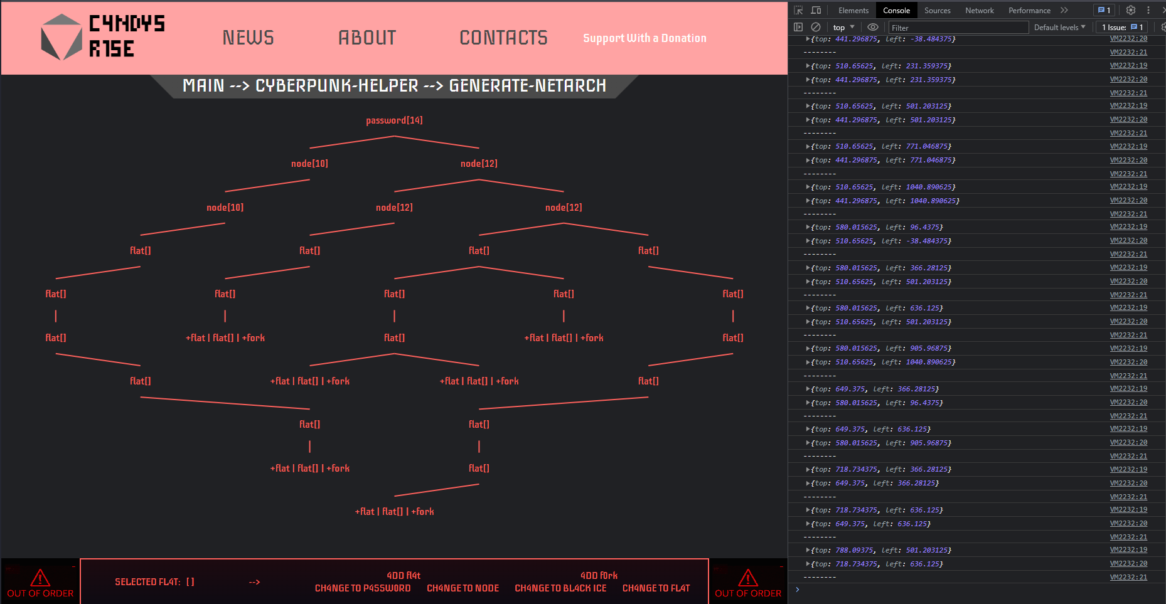Clear the console with the ban icon
This screenshot has width=1166, height=604.
pyautogui.click(x=816, y=27)
